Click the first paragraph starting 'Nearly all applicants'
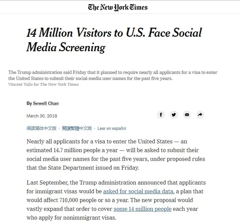This screenshot has height=224, width=240. click(x=116, y=155)
